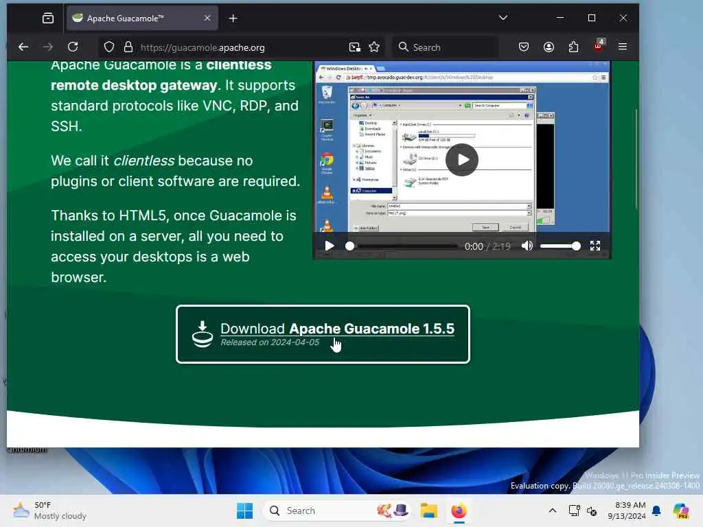703x527 pixels.
Task: Open weather widget showing 50°F
Action: click(49, 511)
